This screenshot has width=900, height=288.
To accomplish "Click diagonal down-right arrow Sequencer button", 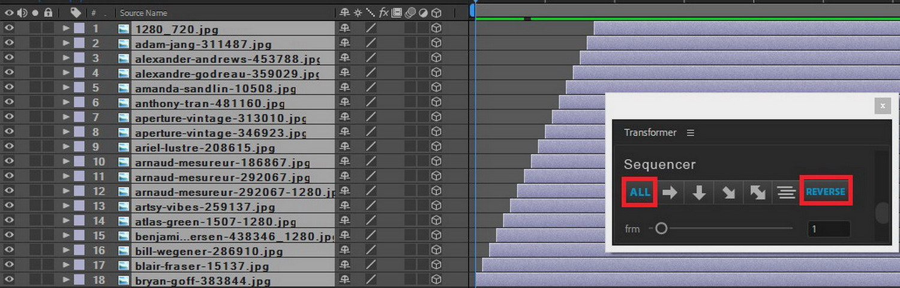I will click(x=728, y=192).
